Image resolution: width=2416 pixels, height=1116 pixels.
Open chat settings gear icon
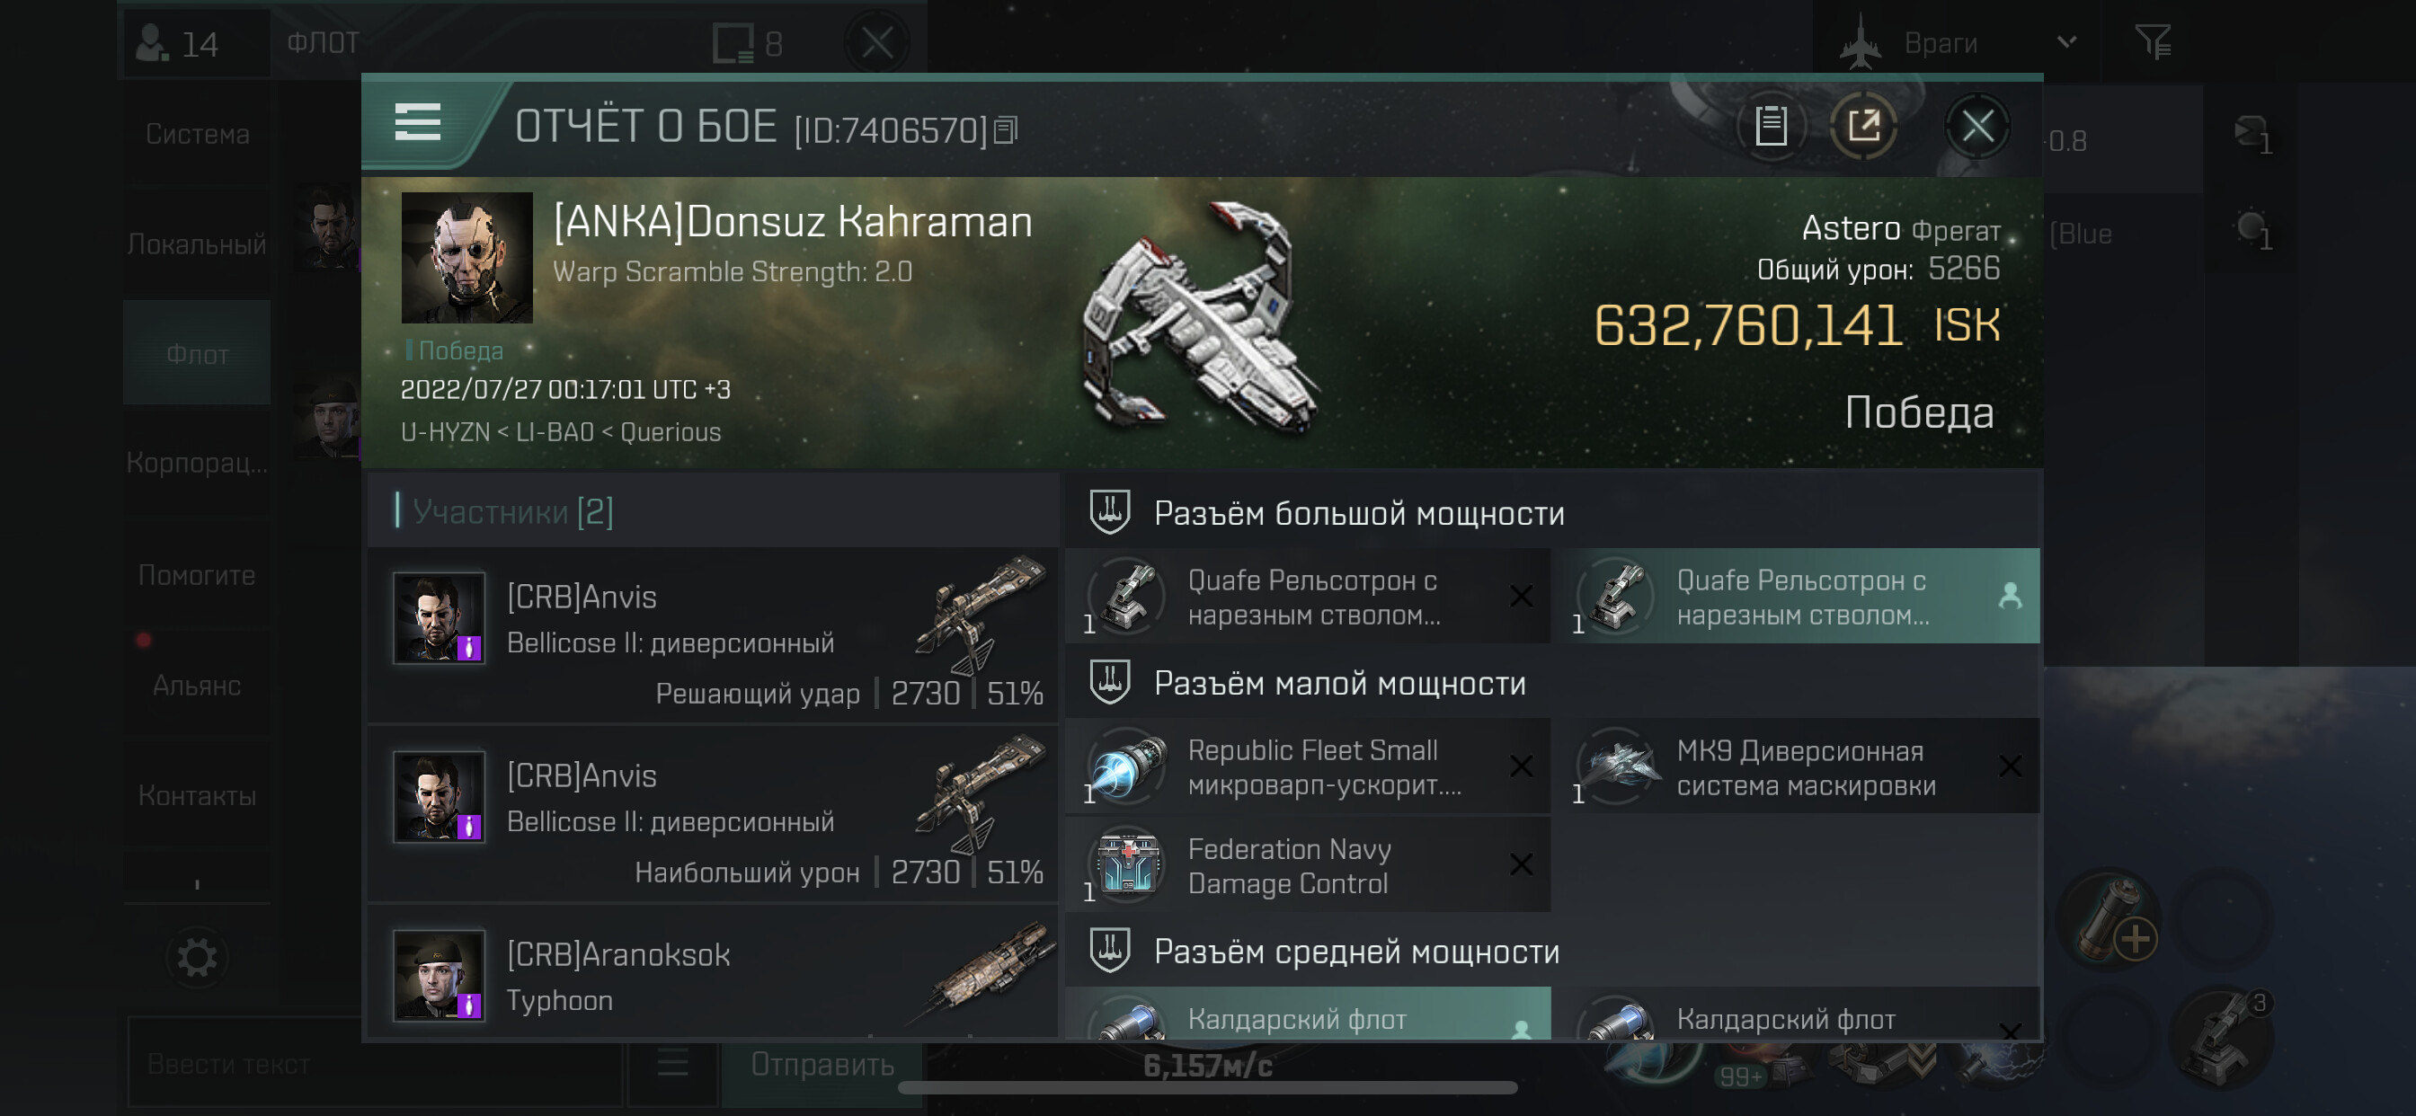[x=197, y=958]
